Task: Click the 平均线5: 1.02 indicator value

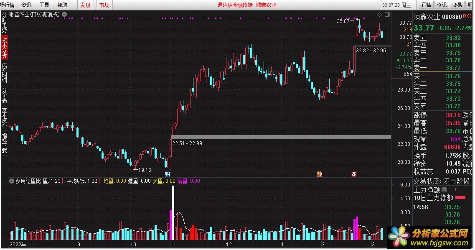Action: point(84,181)
